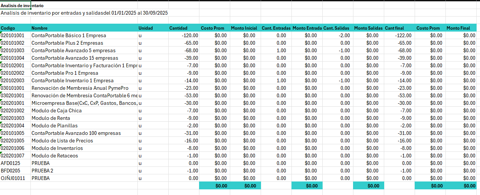Click the Monto Final total cell at bottom

tap(462, 186)
